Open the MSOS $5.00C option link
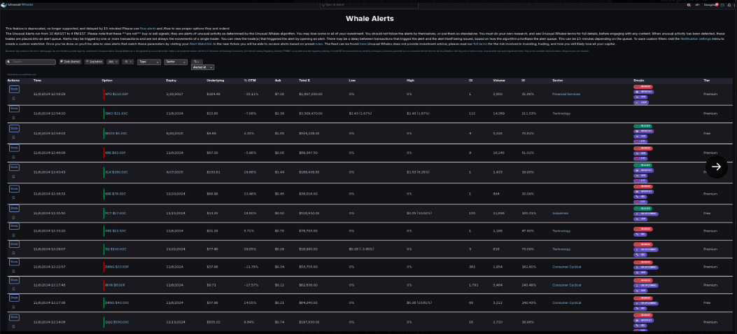This screenshot has width=737, height=334. (x=116, y=133)
